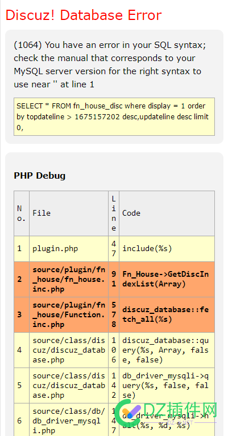Click the fn_house.inc.php file path cell

pos(69,279)
